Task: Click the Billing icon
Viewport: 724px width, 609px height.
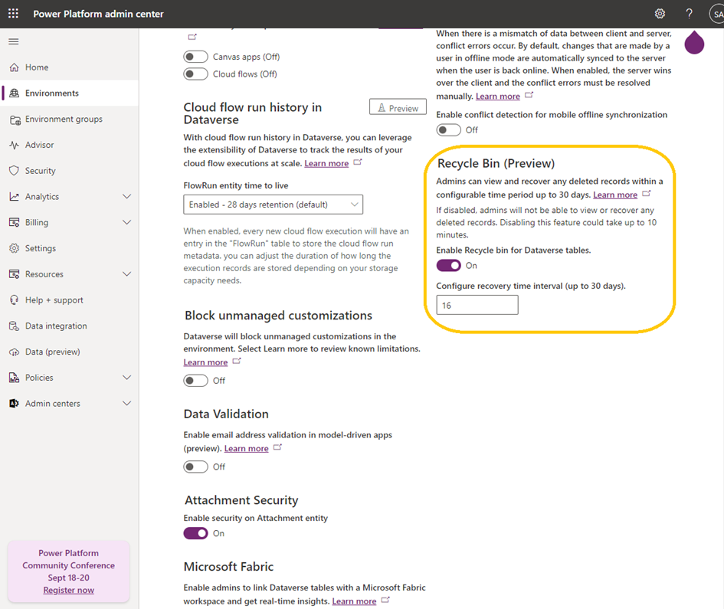Action: [x=15, y=223]
